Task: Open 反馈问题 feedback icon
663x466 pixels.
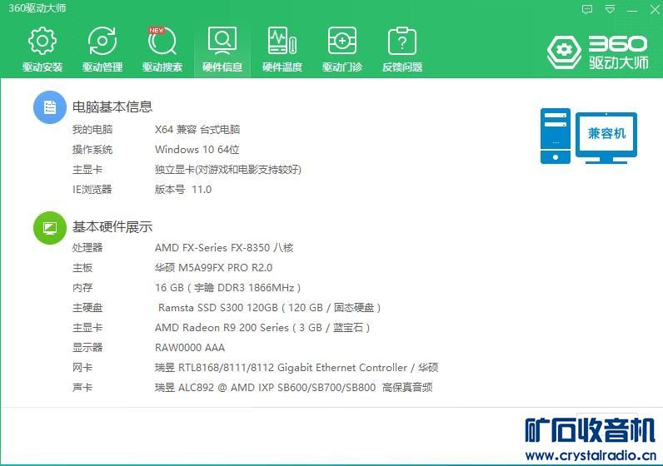Action: point(402,49)
